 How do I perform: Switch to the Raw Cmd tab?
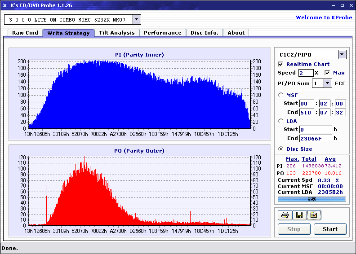(25, 33)
